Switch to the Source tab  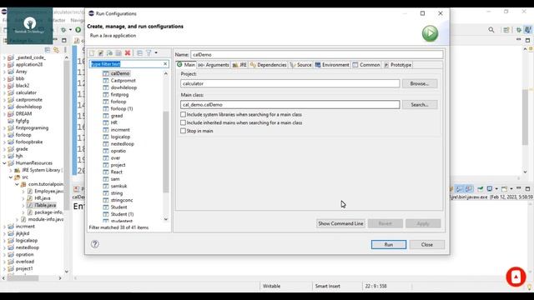(x=300, y=65)
